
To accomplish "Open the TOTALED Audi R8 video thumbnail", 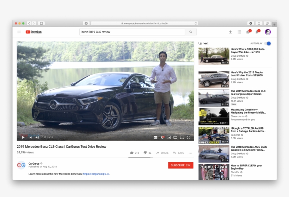I will tap(214, 135).
